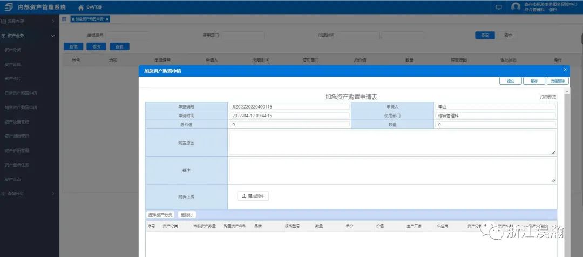Click 选择资产分类 above the table

[x=160, y=214]
